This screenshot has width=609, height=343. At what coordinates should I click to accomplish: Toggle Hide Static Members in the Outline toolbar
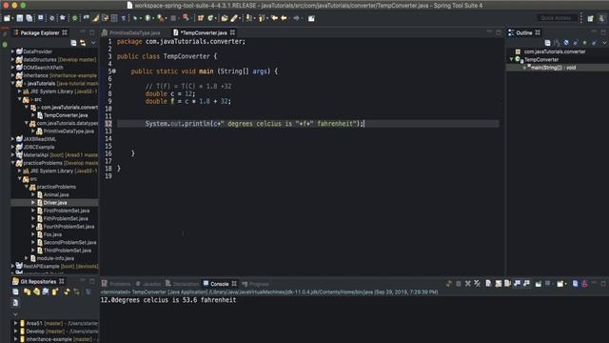pos(576,43)
